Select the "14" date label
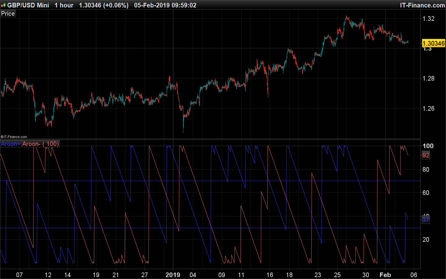 [x=67, y=275]
